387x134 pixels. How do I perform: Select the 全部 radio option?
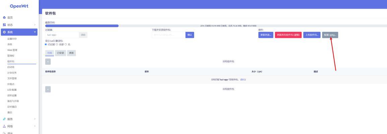[57, 45]
